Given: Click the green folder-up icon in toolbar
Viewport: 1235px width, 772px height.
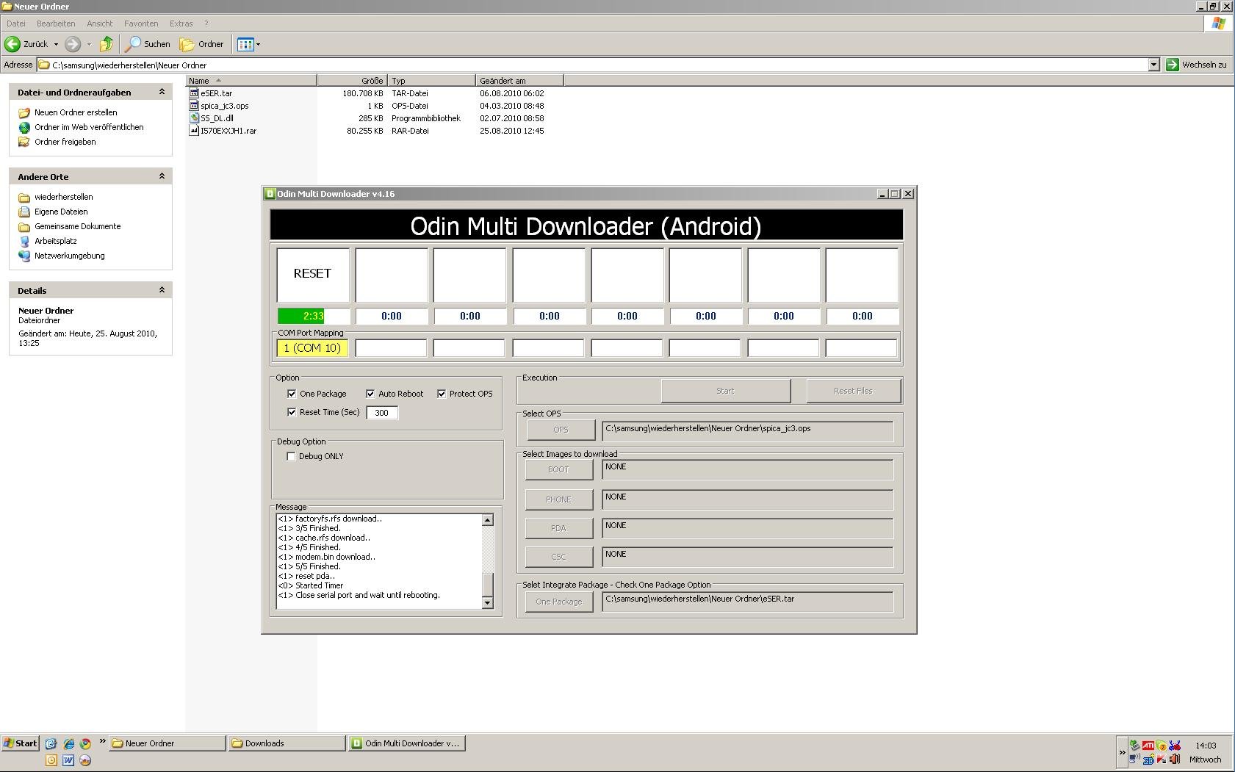Looking at the screenshot, I should tap(107, 44).
